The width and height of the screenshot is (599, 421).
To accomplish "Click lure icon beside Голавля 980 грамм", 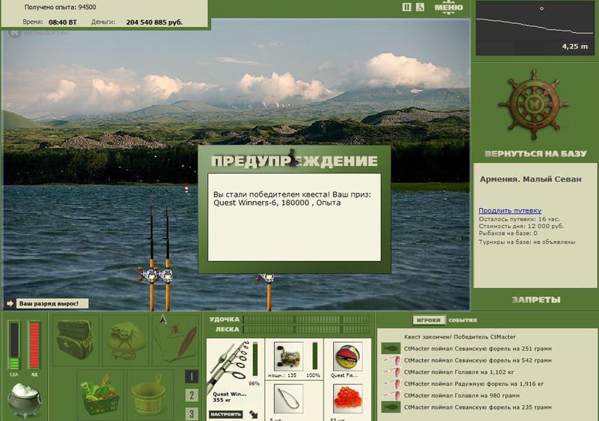I will (390, 396).
